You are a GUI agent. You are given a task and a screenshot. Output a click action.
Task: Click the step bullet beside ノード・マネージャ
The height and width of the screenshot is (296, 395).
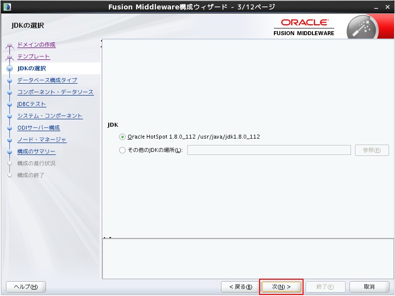click(x=9, y=140)
